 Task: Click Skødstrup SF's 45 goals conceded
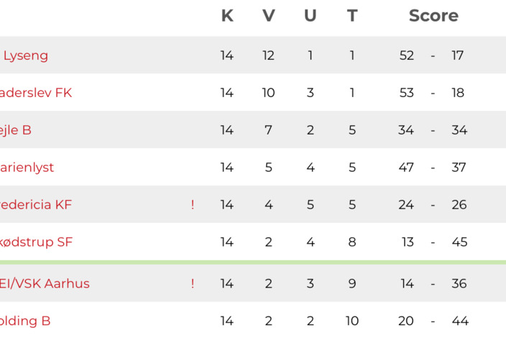[459, 242]
